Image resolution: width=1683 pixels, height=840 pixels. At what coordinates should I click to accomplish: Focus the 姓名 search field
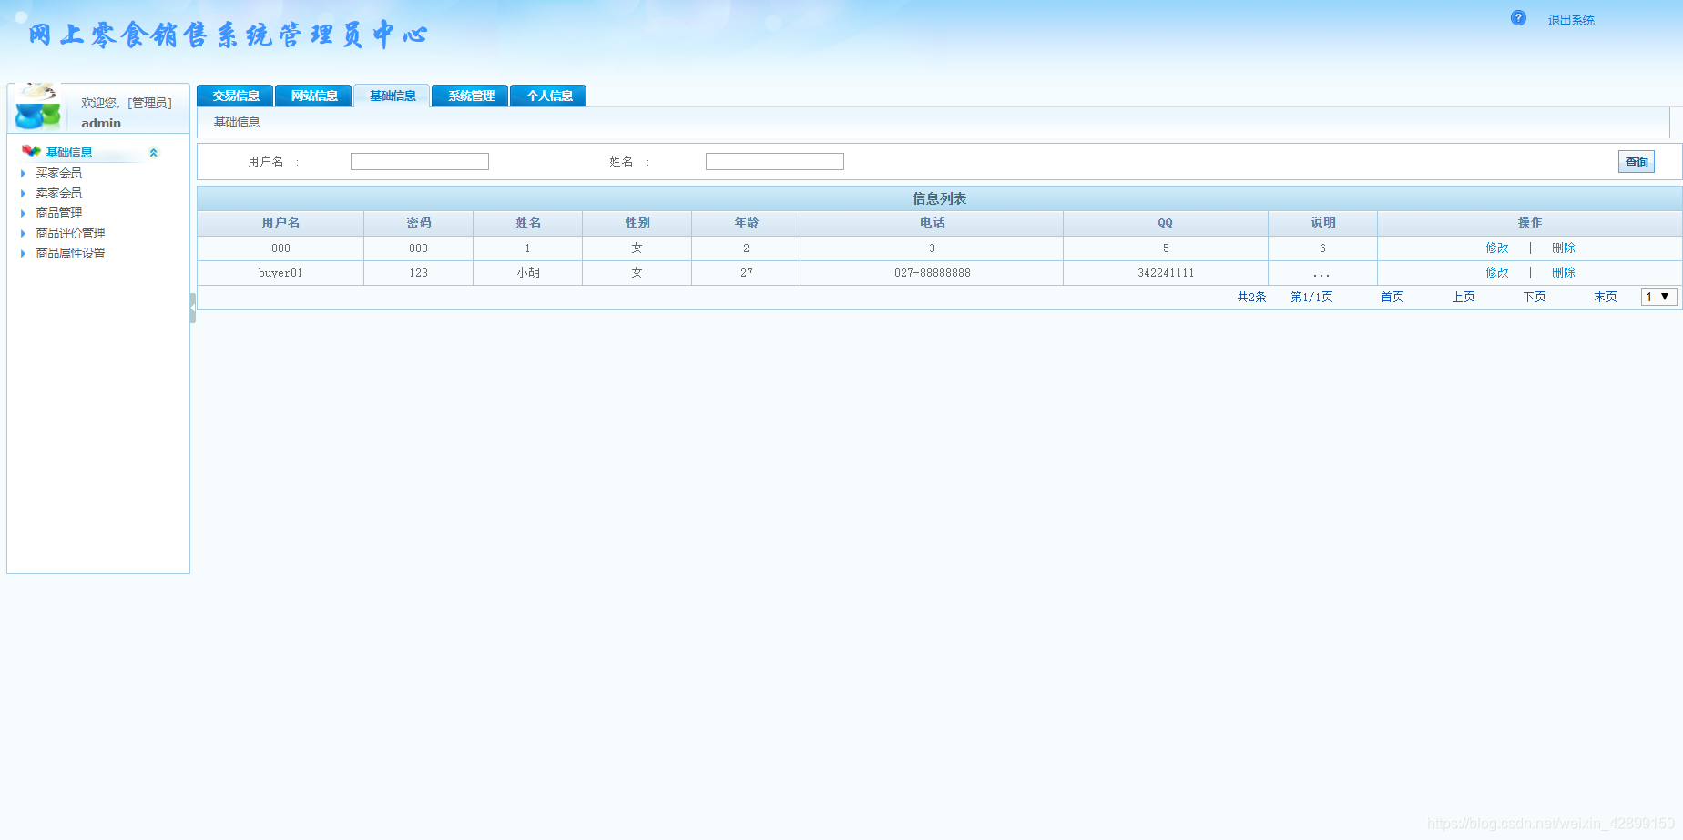click(x=775, y=161)
